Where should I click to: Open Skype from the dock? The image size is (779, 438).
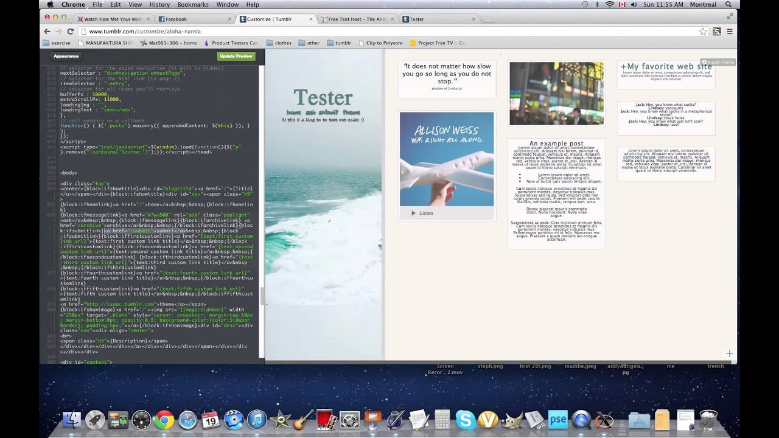click(466, 420)
